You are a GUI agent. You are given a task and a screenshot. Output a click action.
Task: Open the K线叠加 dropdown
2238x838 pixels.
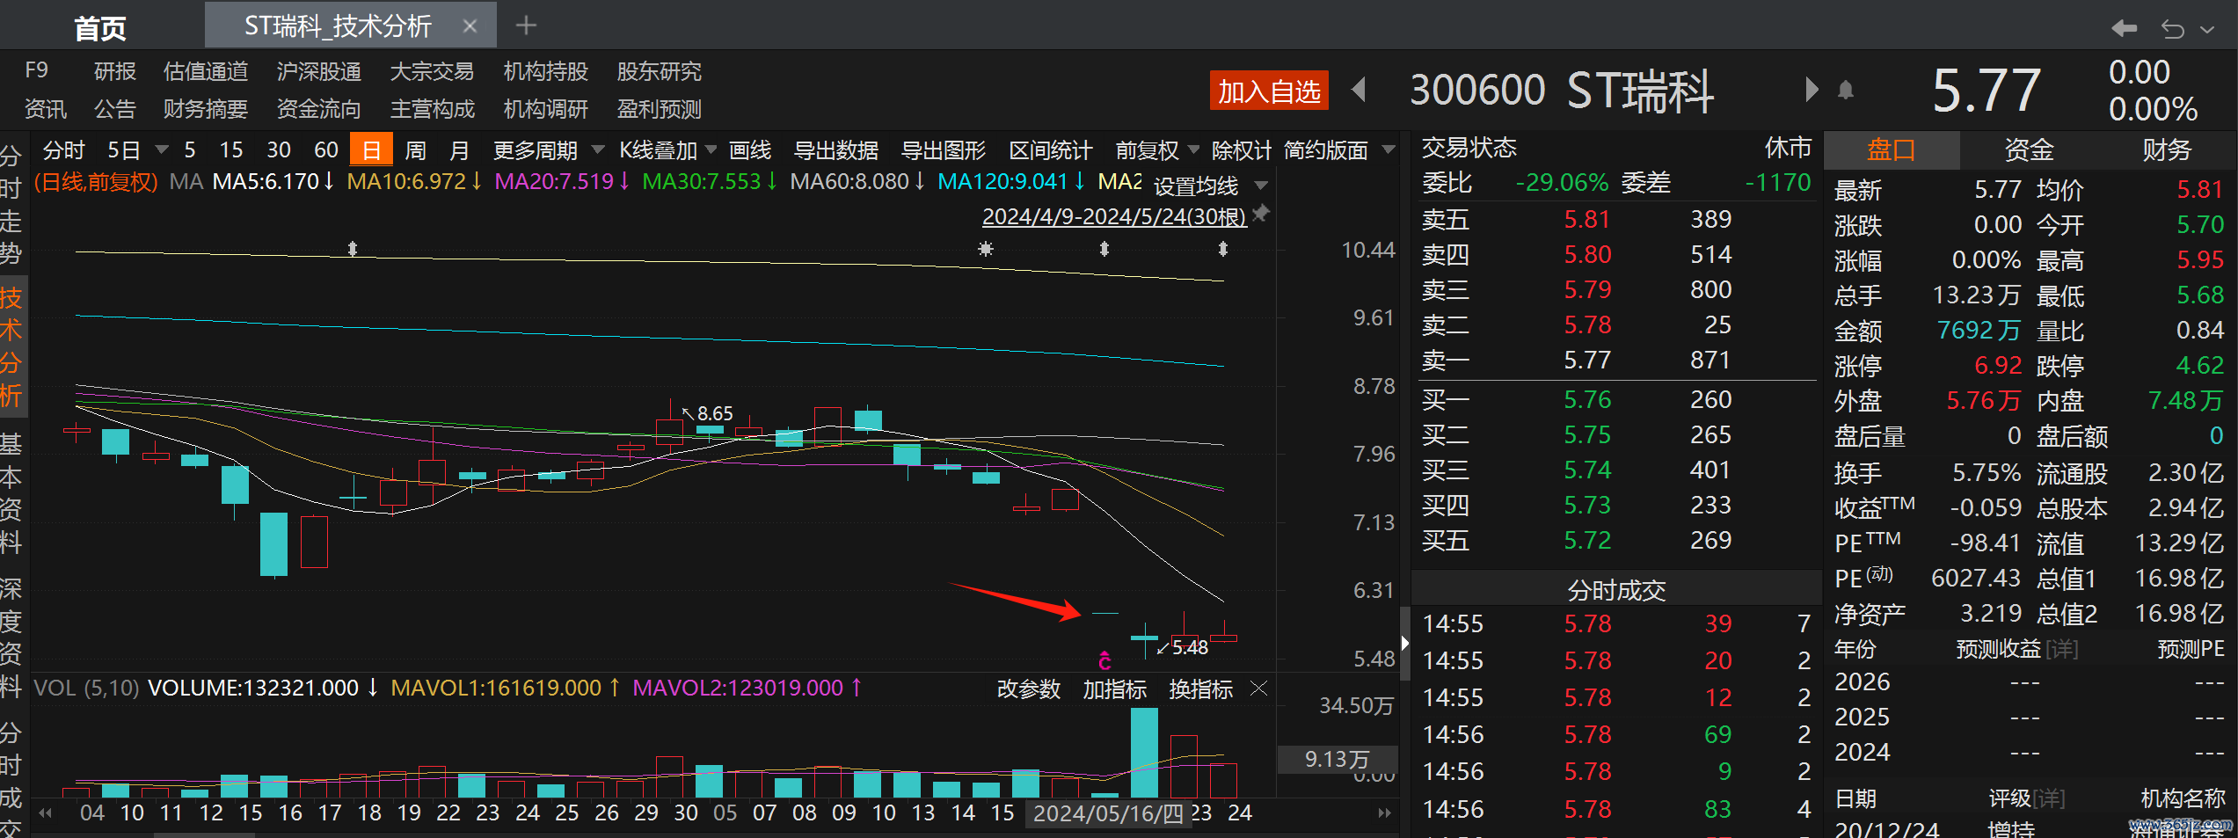pyautogui.click(x=667, y=150)
